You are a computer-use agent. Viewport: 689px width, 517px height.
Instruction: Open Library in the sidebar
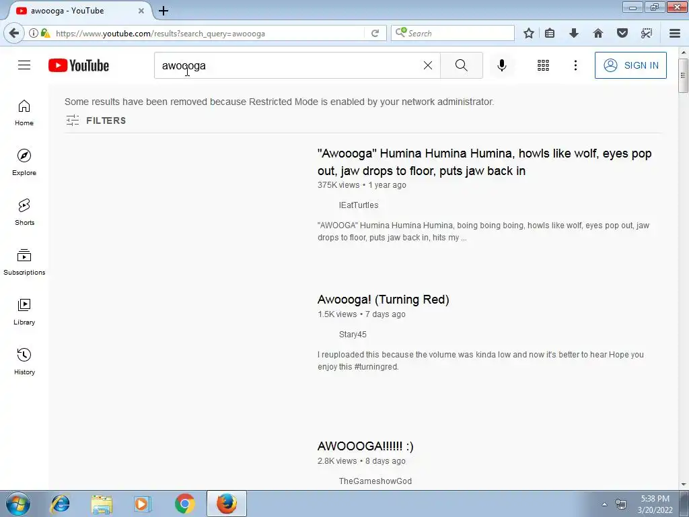click(x=24, y=312)
